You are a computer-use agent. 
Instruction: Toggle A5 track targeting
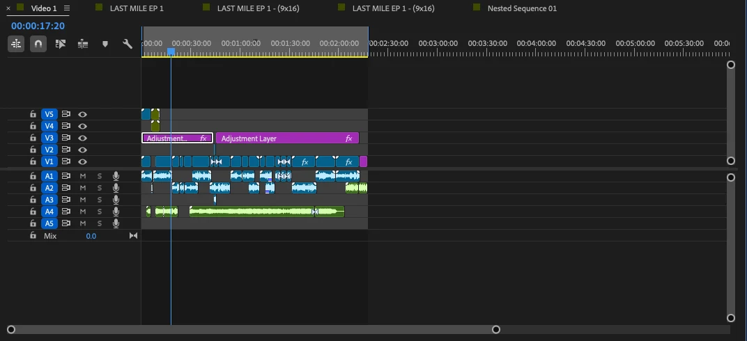click(x=49, y=223)
